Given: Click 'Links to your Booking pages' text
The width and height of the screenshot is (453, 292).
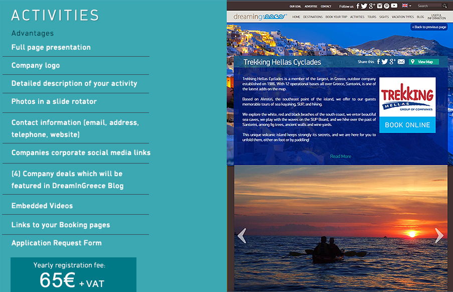Looking at the screenshot, I should pos(61,225).
